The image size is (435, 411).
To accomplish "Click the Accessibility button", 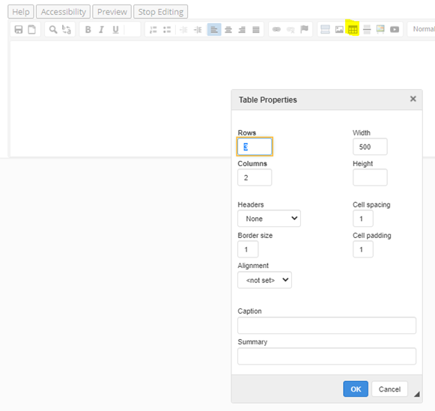I will tap(63, 12).
